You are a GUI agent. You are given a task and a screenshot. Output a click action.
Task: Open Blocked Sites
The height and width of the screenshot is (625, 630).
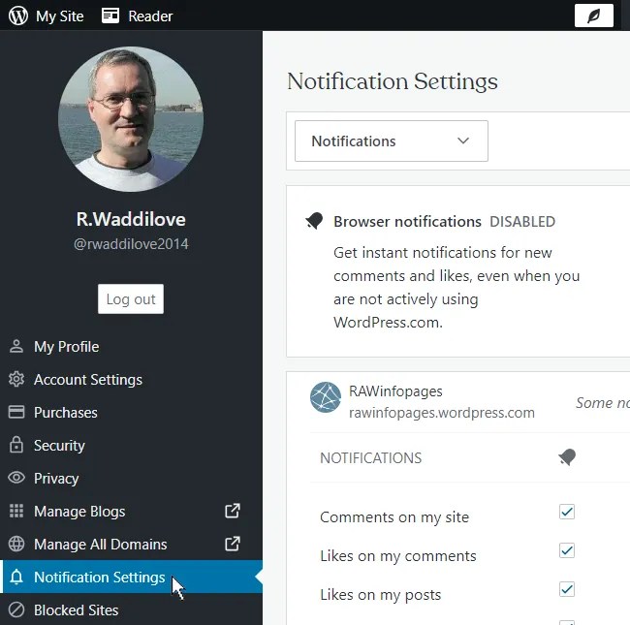(76, 610)
